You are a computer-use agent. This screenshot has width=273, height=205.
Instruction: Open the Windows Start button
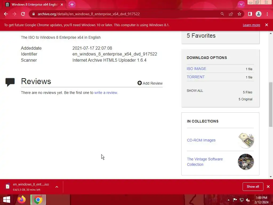click(7, 200)
